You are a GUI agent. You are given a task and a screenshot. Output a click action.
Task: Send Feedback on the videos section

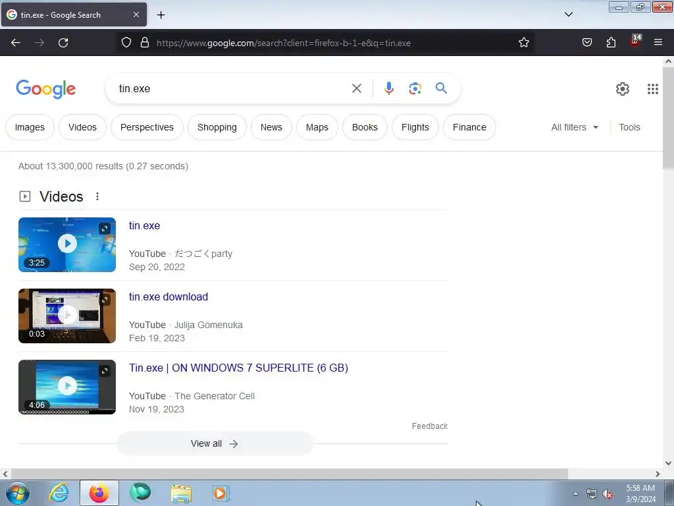coord(430,426)
